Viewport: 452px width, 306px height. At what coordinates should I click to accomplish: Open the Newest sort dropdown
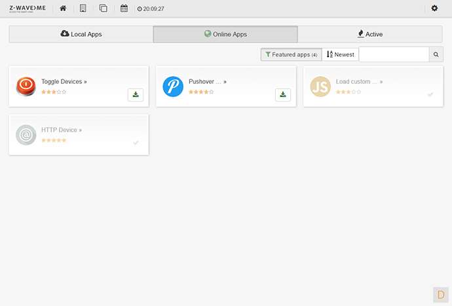pos(340,54)
